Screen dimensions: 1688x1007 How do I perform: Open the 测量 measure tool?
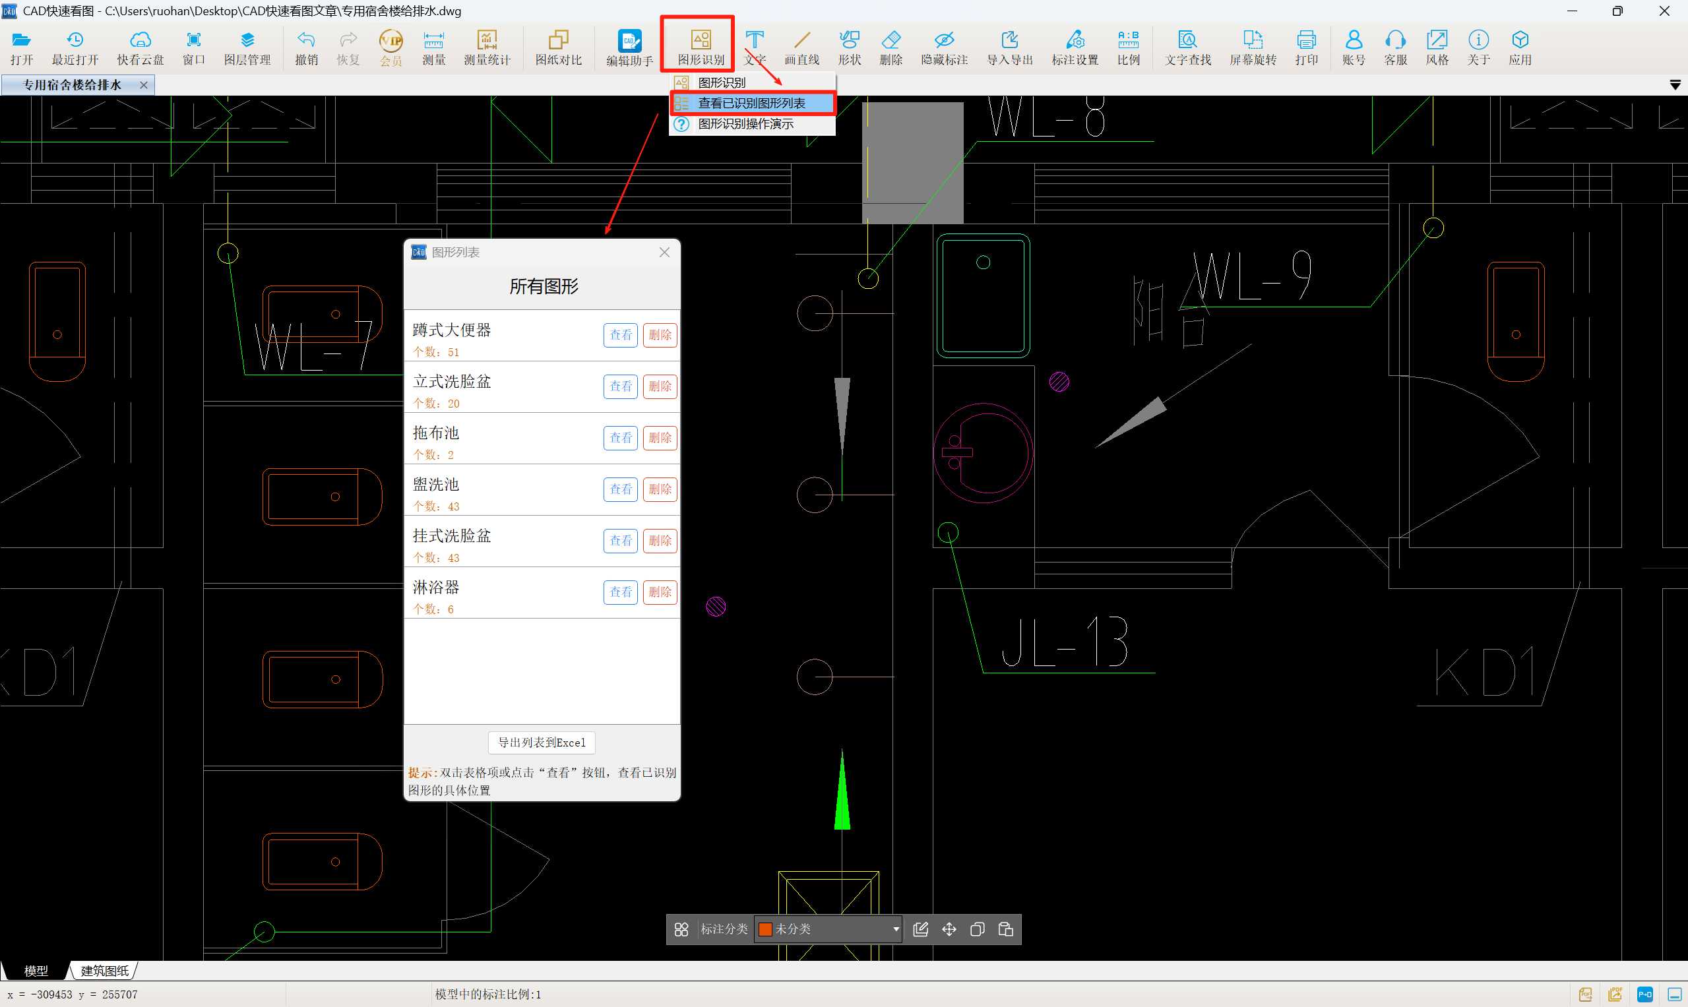(433, 47)
